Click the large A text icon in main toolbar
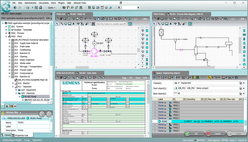 coord(119,8)
